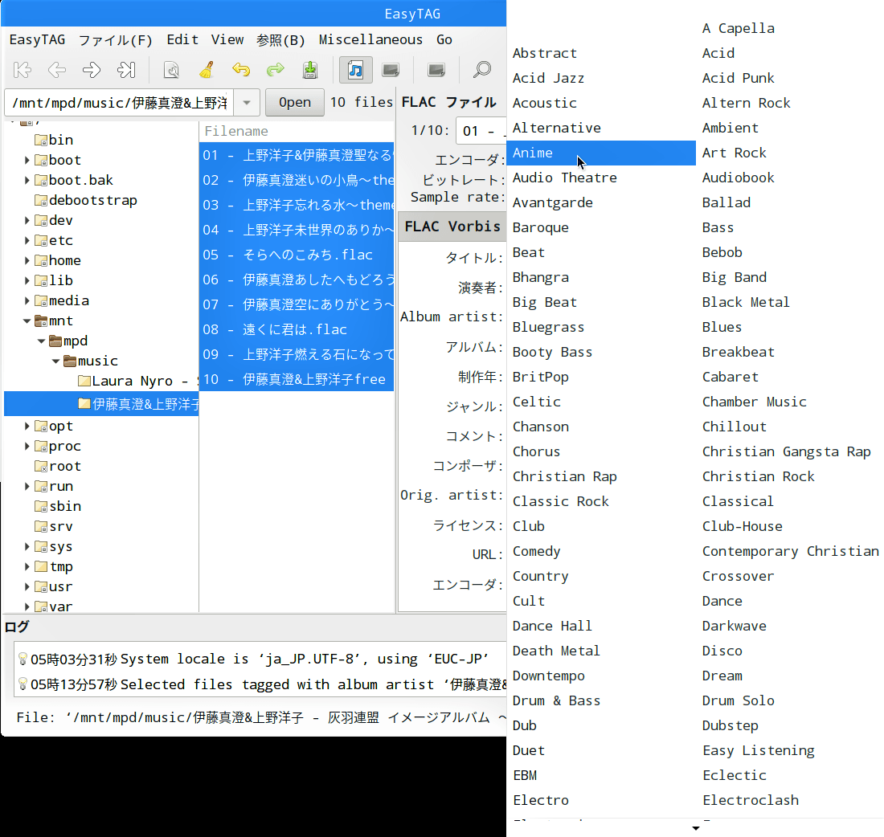Expand the usr folder in tree
884x837 pixels.
(27, 587)
